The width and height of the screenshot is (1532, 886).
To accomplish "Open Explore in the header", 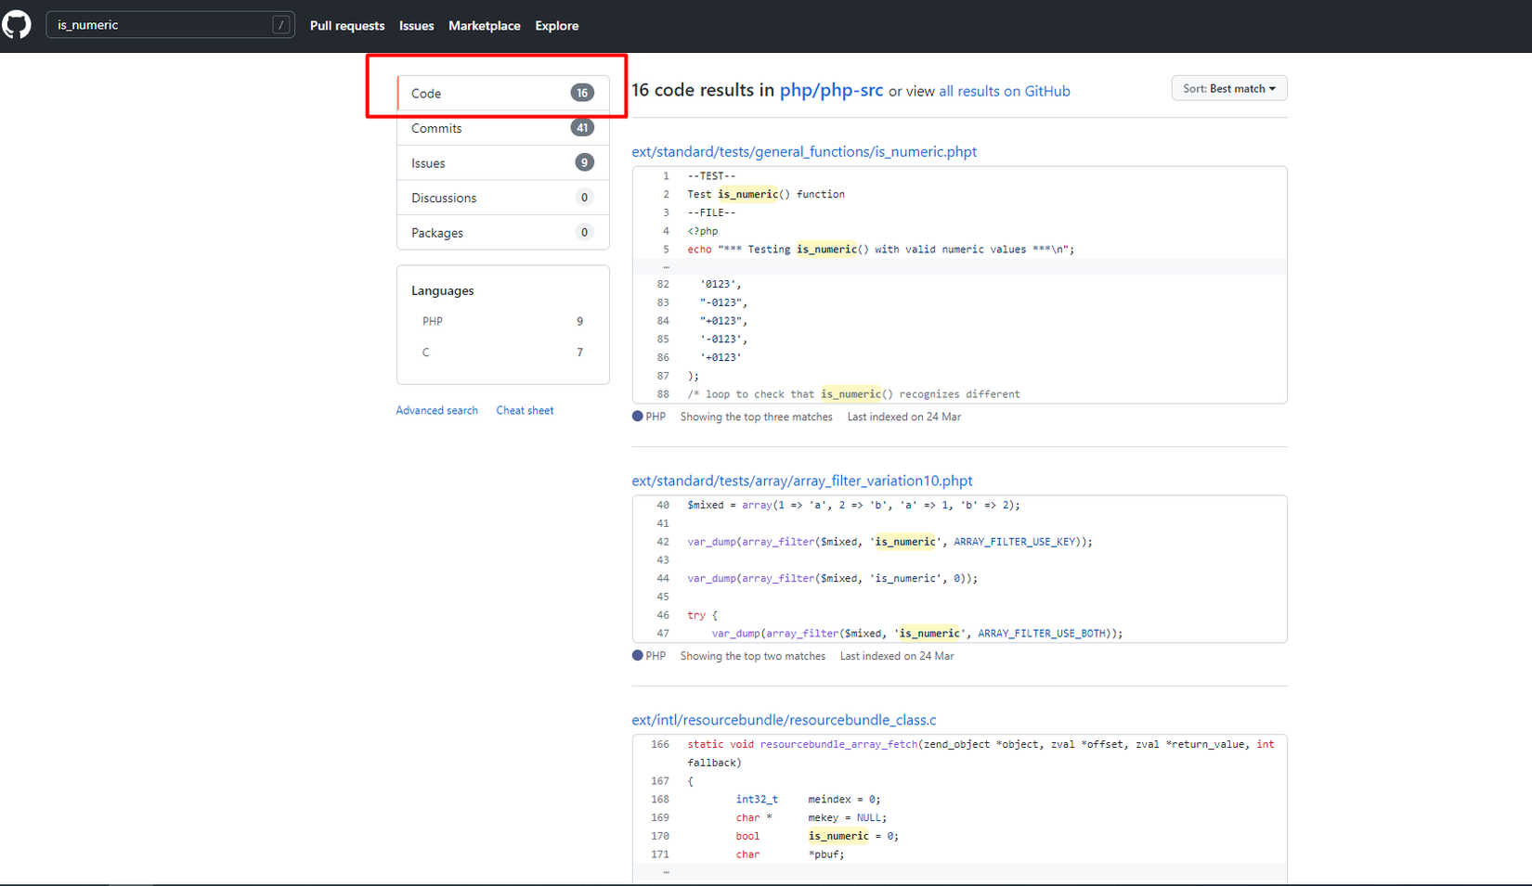I will click(x=556, y=26).
